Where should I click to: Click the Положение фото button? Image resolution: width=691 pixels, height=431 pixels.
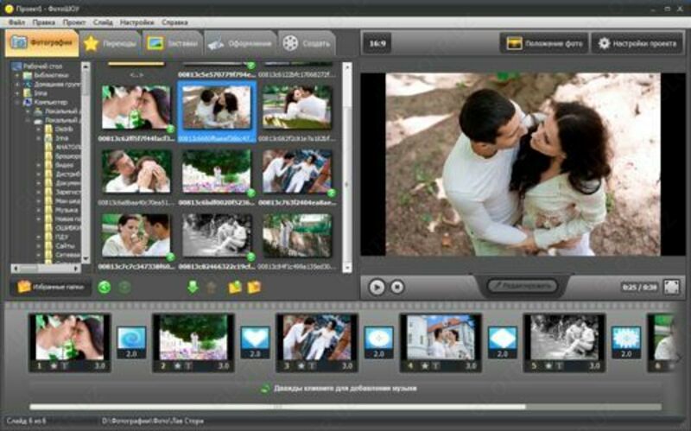(x=543, y=42)
